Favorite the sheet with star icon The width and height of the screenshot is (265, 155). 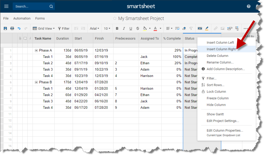pyautogui.click(x=115, y=18)
